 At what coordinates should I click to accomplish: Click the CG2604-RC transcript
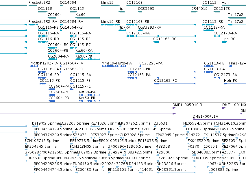click(52, 48)
